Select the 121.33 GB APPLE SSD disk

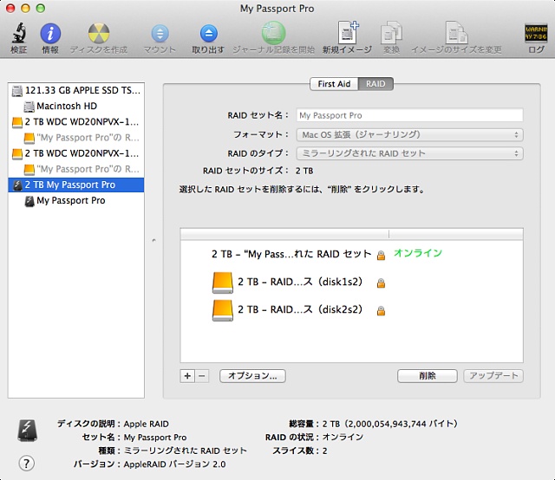(x=76, y=91)
